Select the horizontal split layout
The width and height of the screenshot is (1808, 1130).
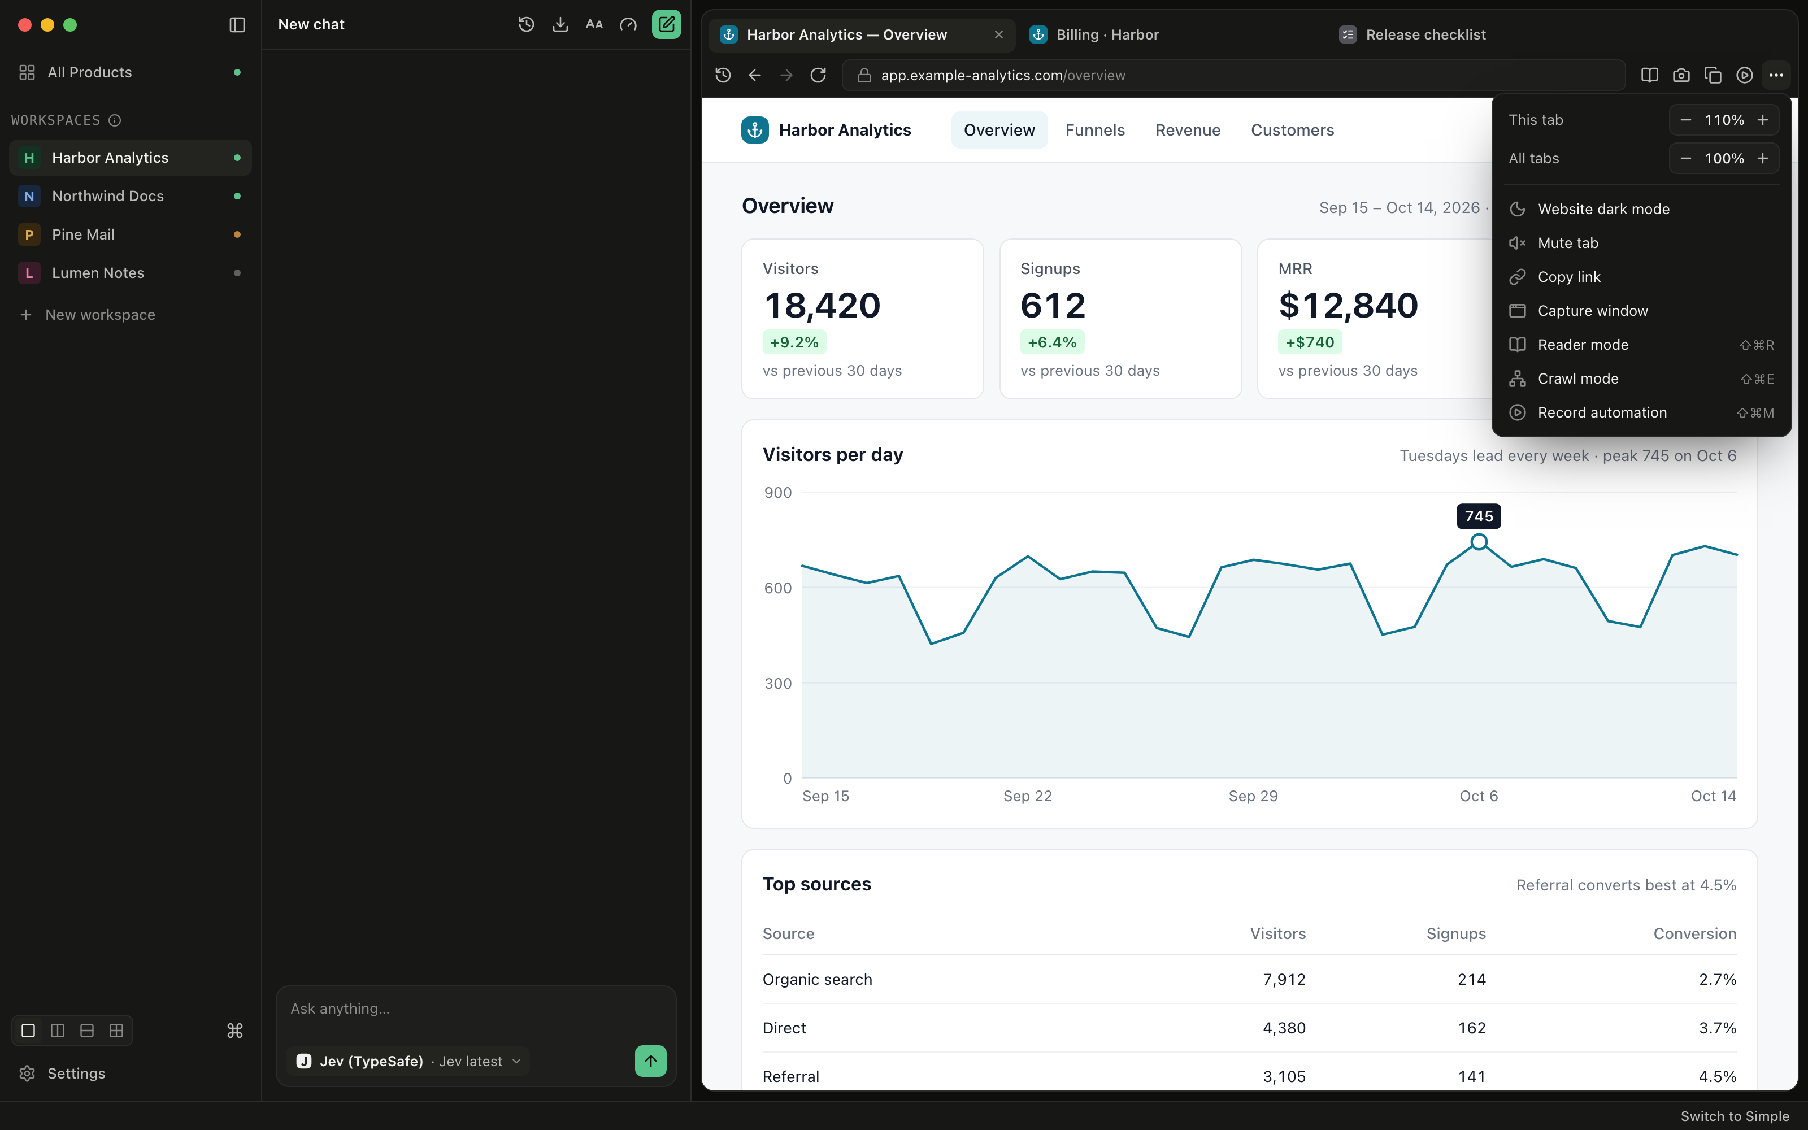pos(86,1031)
